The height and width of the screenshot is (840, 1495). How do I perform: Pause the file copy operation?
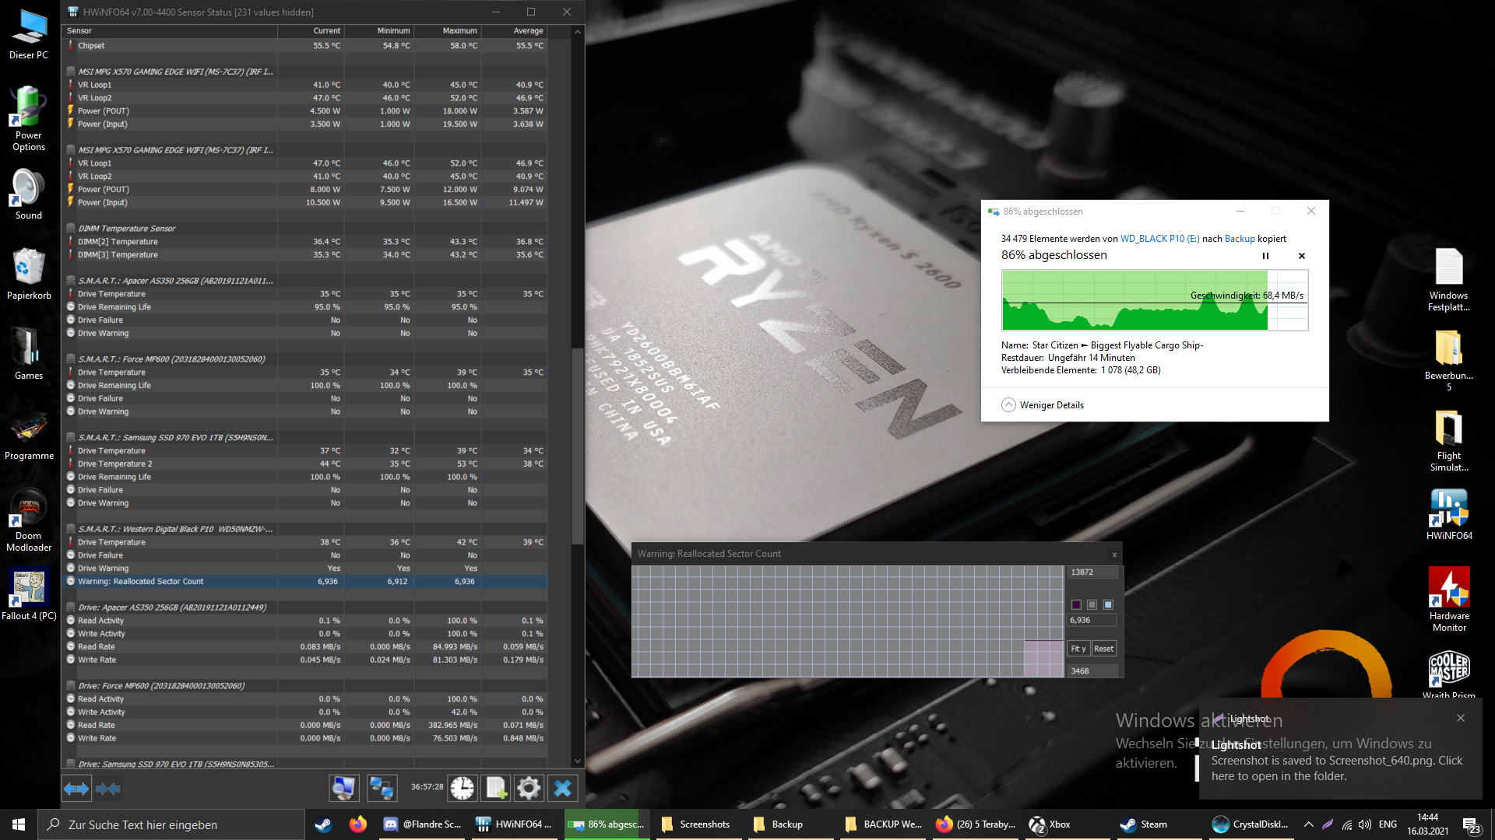coord(1265,256)
